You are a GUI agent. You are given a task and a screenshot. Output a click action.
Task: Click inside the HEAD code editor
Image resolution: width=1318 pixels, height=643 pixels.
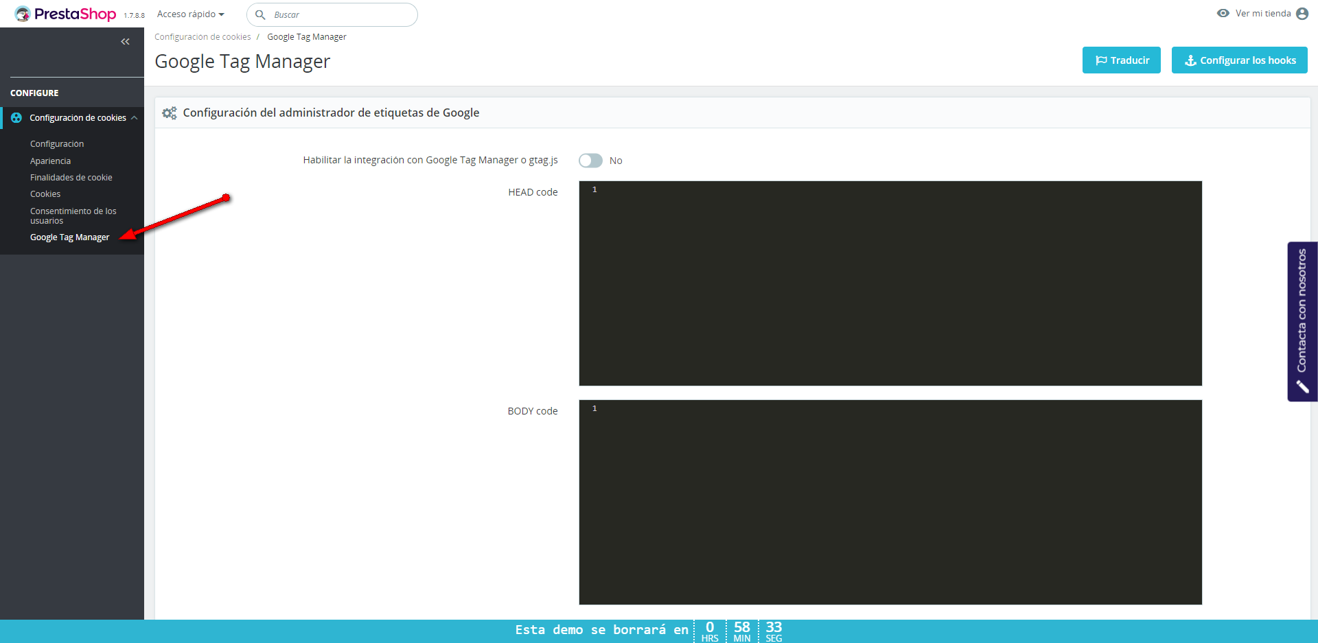pyautogui.click(x=890, y=283)
